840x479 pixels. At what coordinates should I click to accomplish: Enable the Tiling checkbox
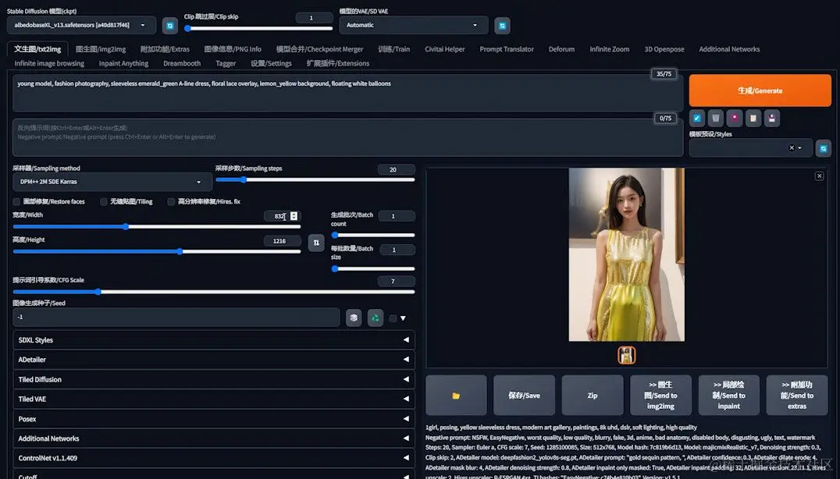(x=103, y=202)
